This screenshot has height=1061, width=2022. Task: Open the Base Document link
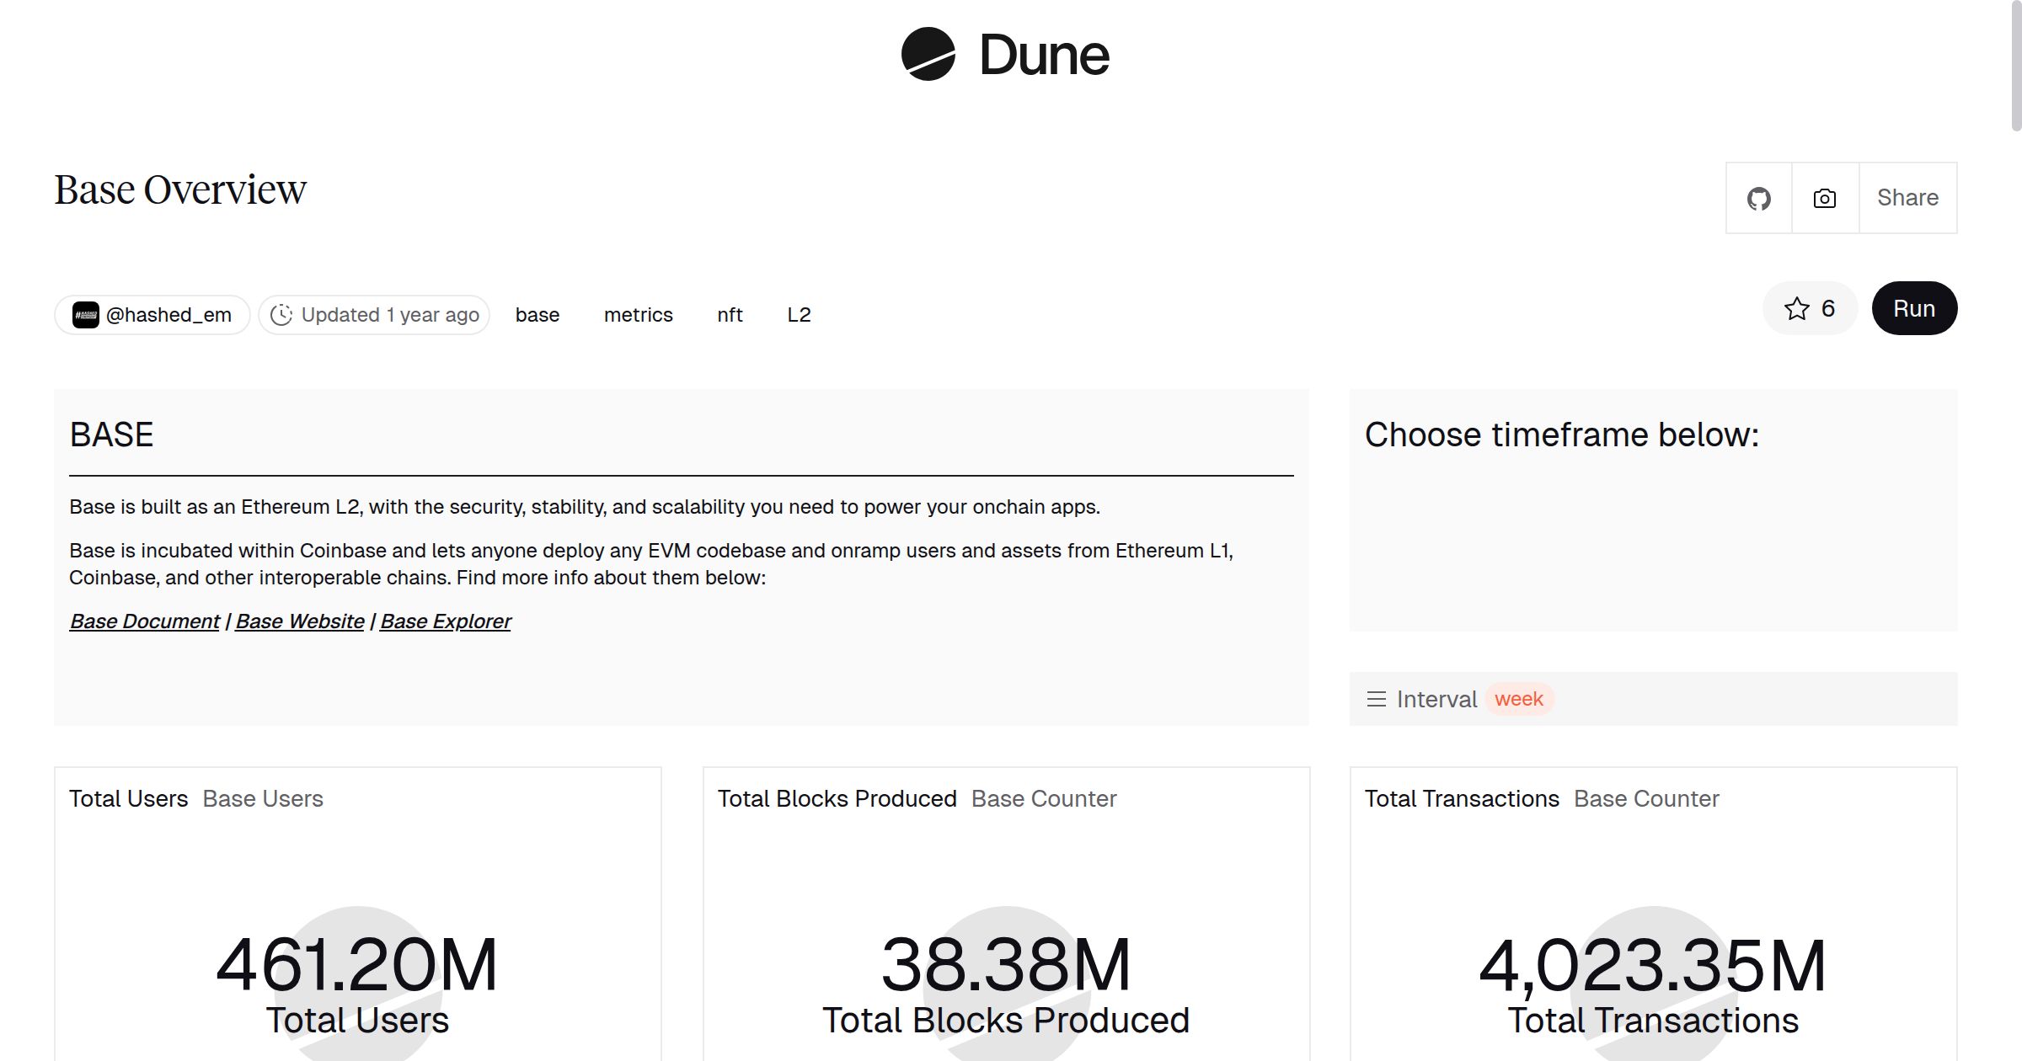click(x=144, y=621)
